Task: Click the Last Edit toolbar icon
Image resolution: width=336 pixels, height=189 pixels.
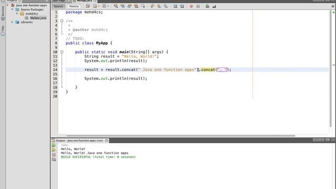Action: click(x=88, y=6)
